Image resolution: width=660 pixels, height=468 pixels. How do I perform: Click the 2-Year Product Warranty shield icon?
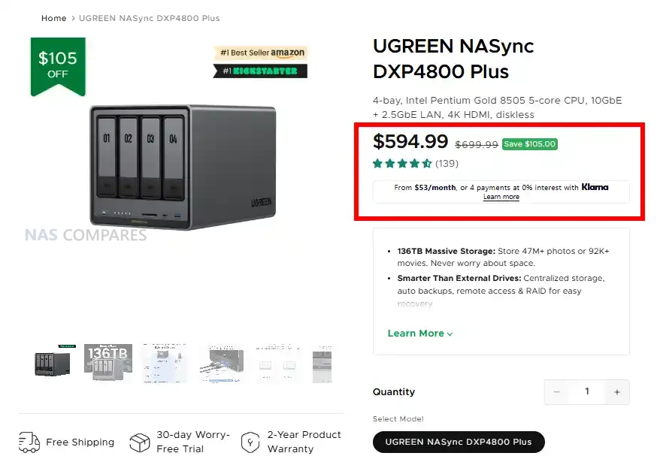[x=250, y=442]
